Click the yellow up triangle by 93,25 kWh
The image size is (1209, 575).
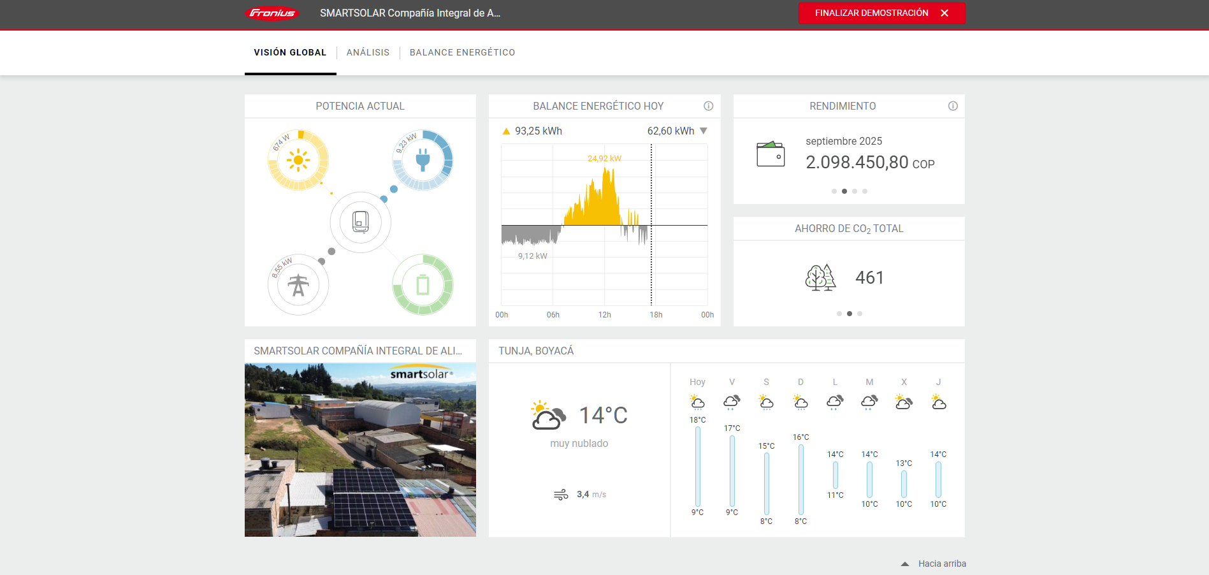click(x=506, y=131)
